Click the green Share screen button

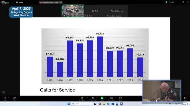tap(102, 98)
